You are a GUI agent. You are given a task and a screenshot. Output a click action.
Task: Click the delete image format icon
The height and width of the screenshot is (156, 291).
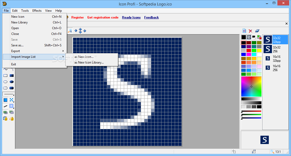click(251, 31)
